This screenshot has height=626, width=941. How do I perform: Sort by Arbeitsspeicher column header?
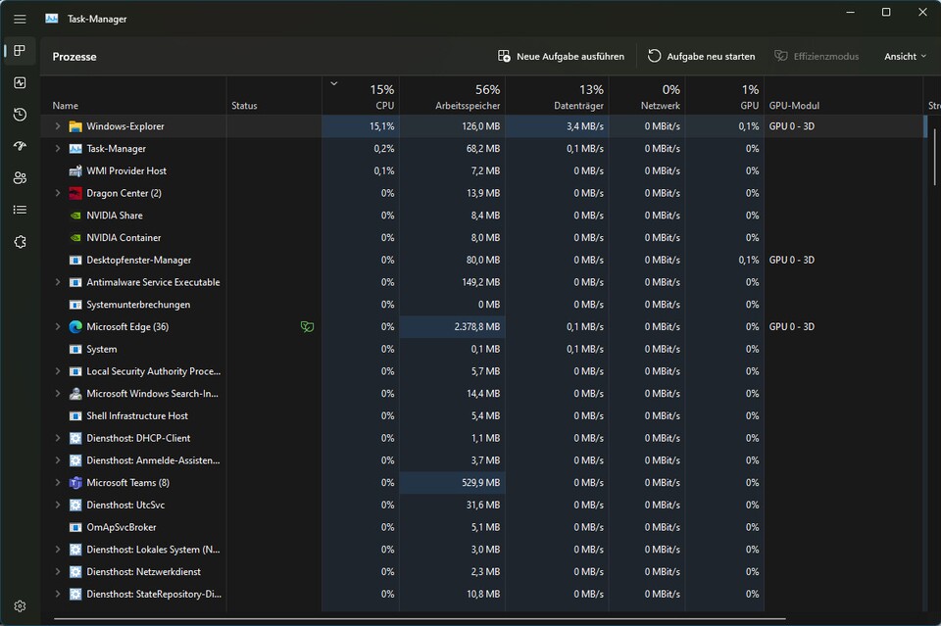[x=452, y=95]
